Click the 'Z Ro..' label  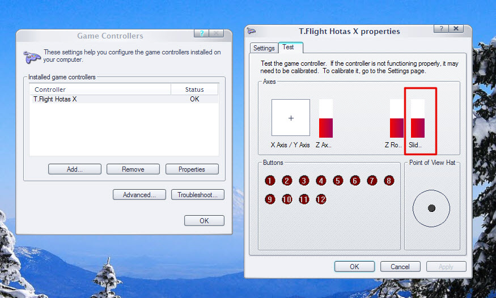tap(393, 144)
